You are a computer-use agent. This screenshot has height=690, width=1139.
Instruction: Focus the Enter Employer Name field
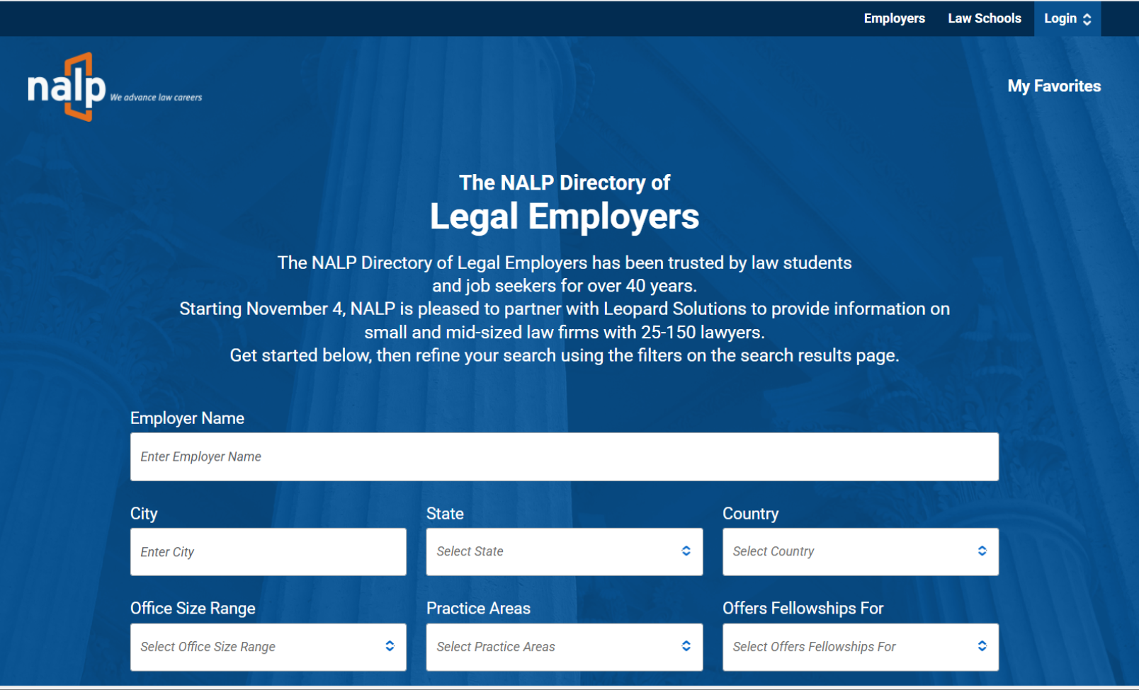click(564, 456)
